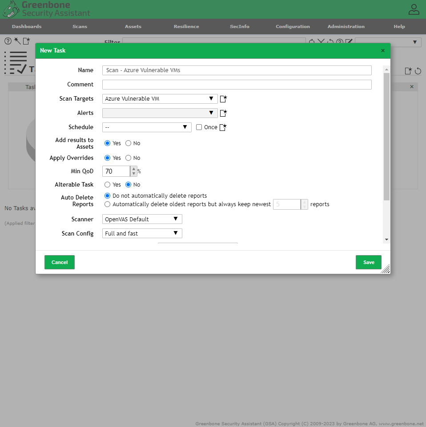Reset dashboard to defaults icon
426x427 pixels.
(x=418, y=71)
